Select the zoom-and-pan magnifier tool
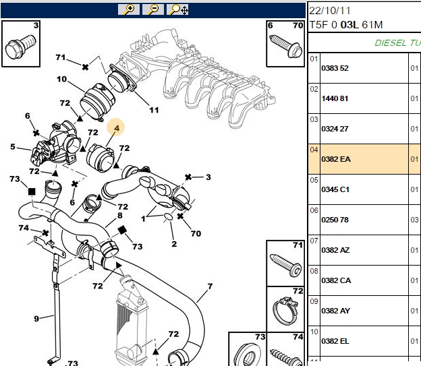421x366 pixels. 177,9
